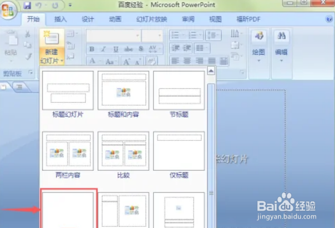Toggle underline formatting
Screen dimensions: 335x228
coord(116,49)
